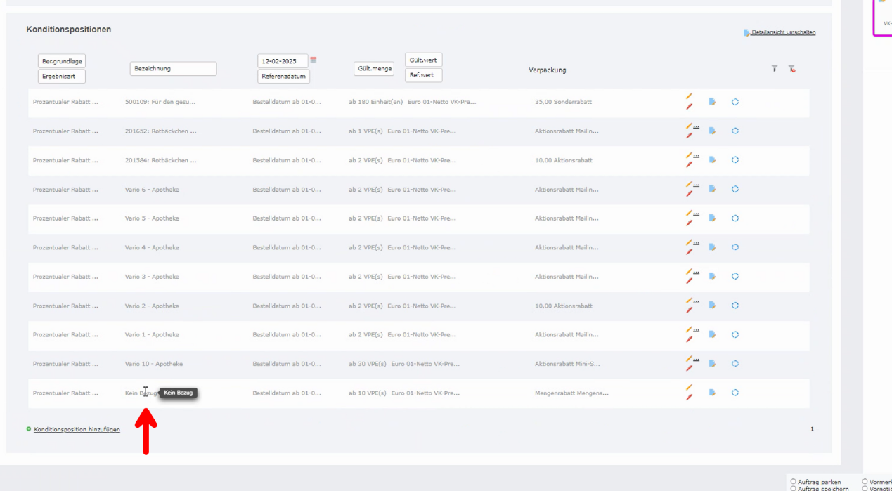
Task: Click the Ber.grundlage filter field
Action: click(x=62, y=62)
